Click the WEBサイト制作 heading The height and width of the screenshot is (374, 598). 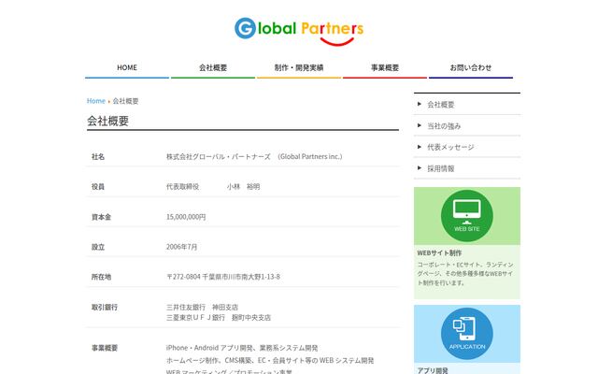439,253
